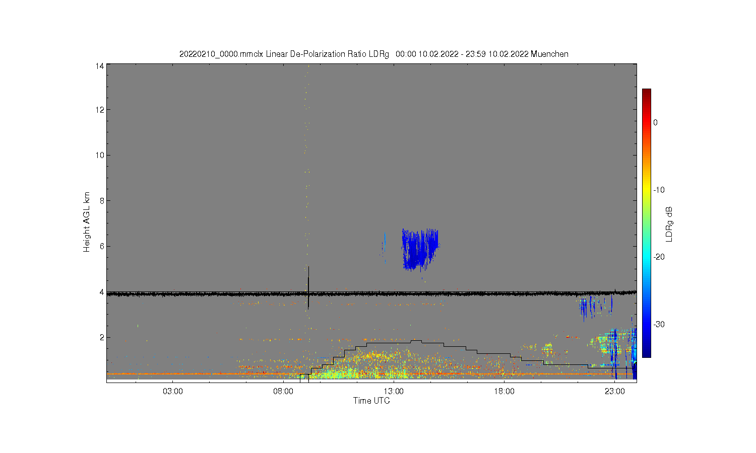Click the blue cloud patch near 6 km

tap(420, 250)
